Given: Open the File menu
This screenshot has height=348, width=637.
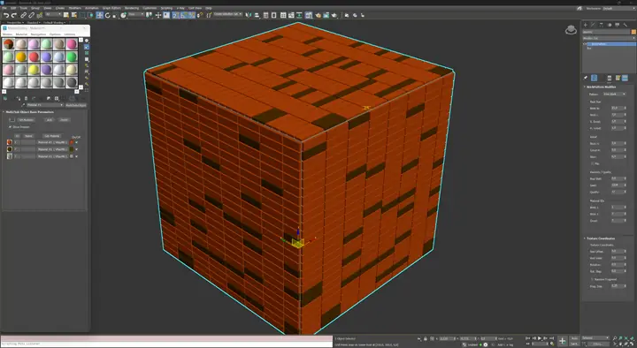Looking at the screenshot, I should [4, 8].
